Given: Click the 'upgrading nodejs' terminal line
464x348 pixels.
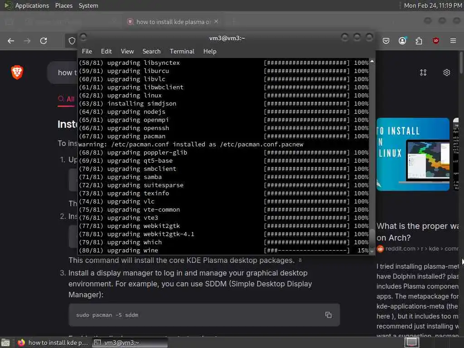Looking at the screenshot, I should pyautogui.click(x=223, y=111).
